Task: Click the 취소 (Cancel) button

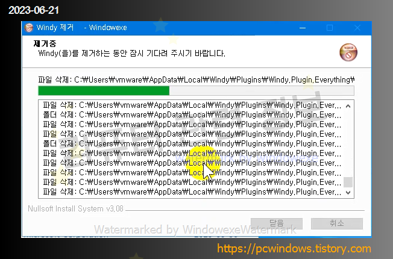Action: point(337,223)
